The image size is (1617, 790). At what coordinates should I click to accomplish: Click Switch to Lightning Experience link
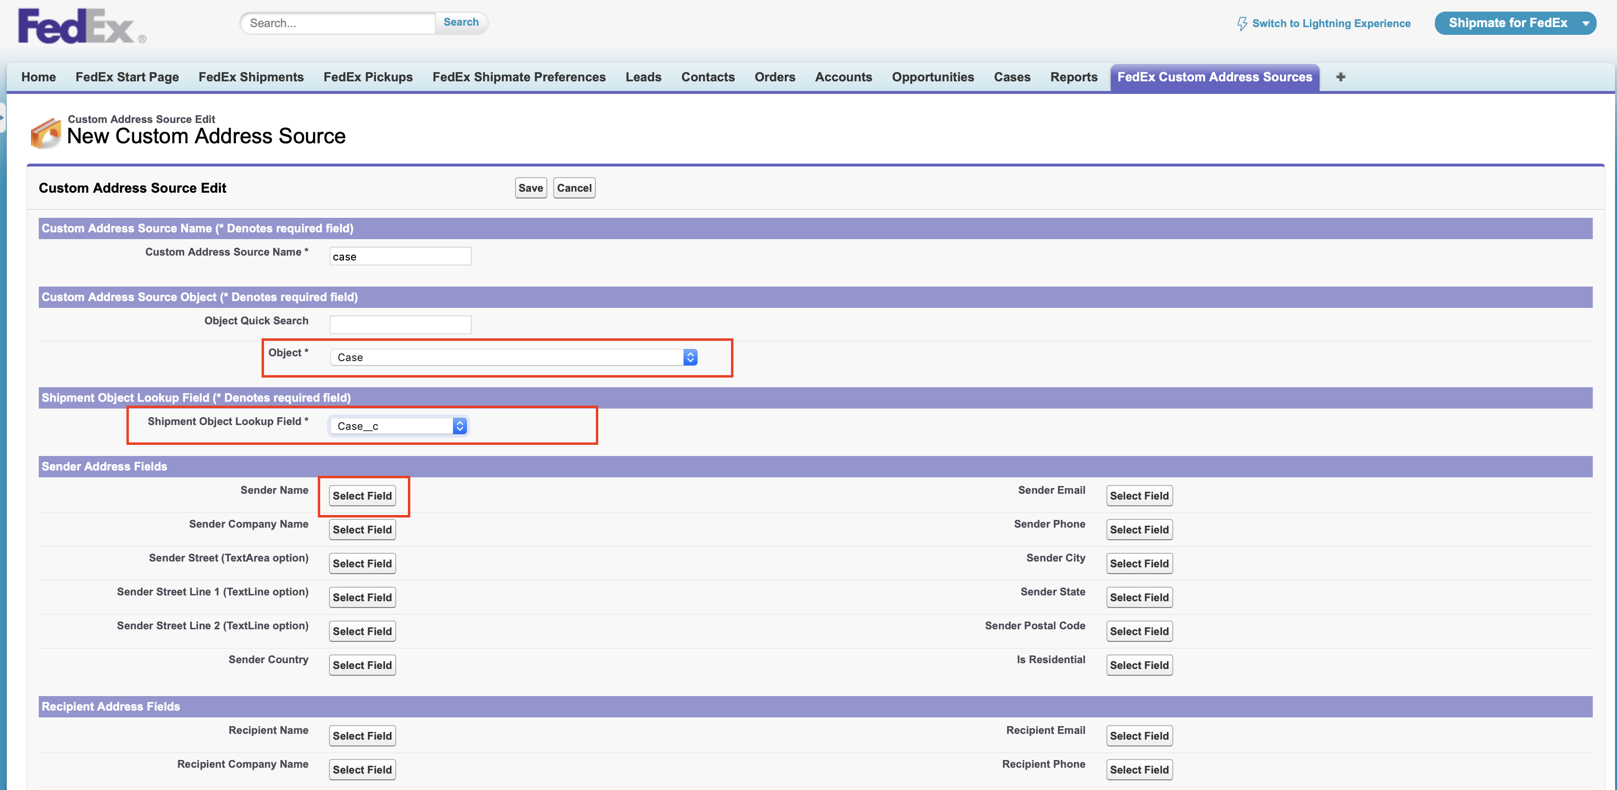[1331, 24]
